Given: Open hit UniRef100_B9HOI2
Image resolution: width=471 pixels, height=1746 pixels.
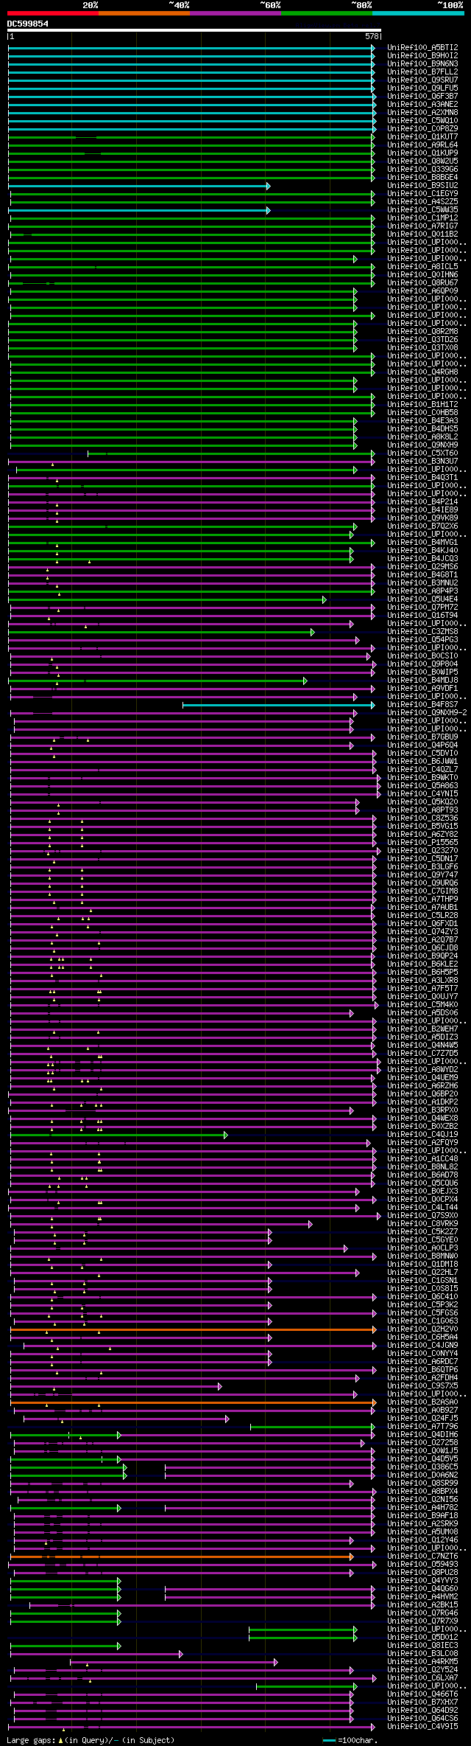Looking at the screenshot, I should pyautogui.click(x=422, y=55).
